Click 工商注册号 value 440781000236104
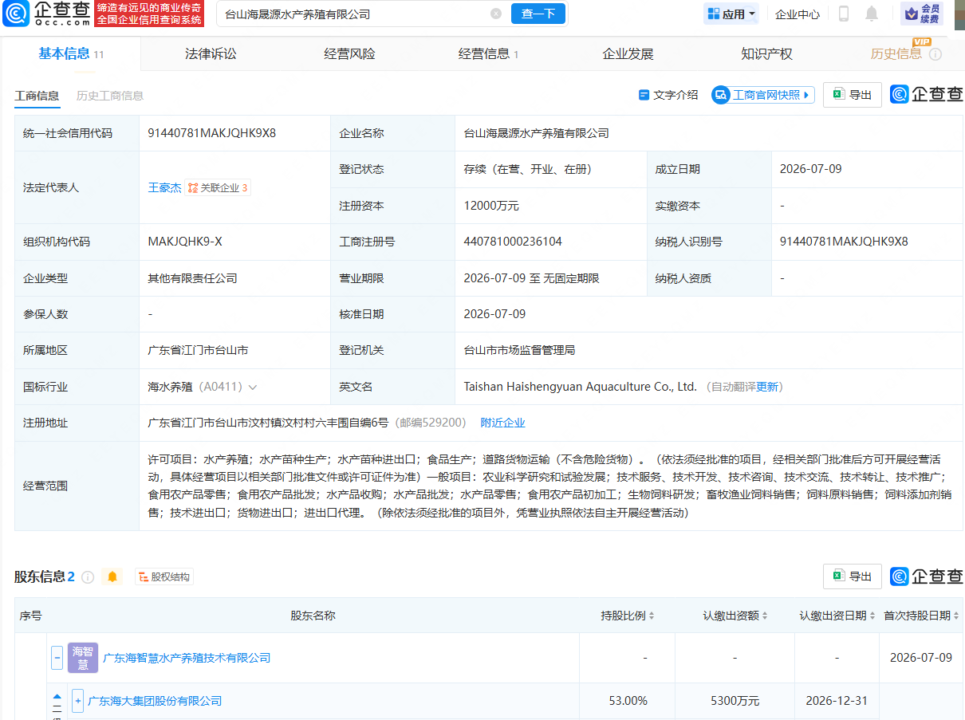The height and width of the screenshot is (720, 965). [x=513, y=242]
